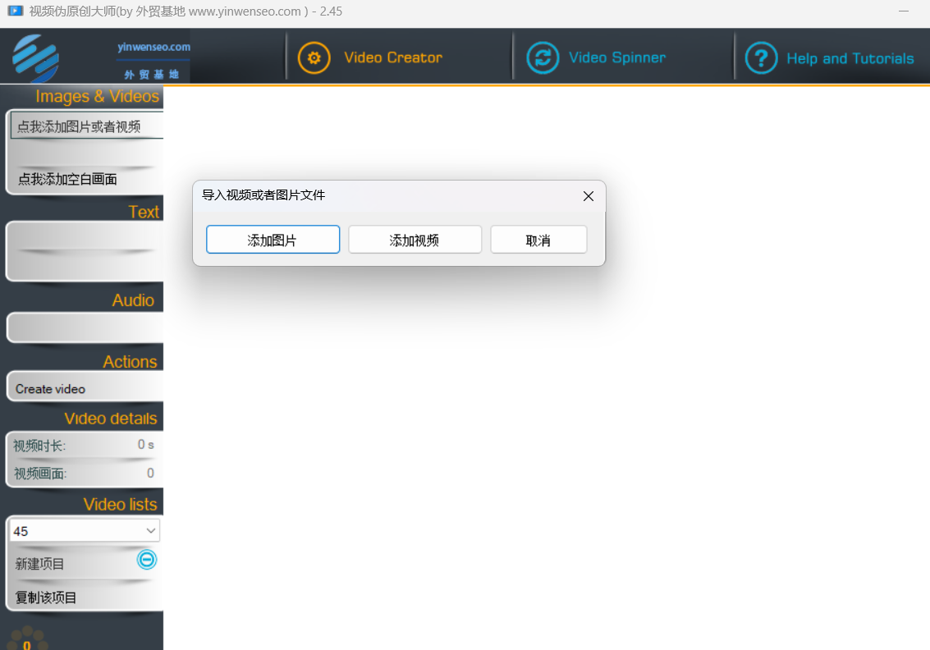Click the blue striped app logo
Image resolution: width=930 pixels, height=650 pixels.
(36, 57)
